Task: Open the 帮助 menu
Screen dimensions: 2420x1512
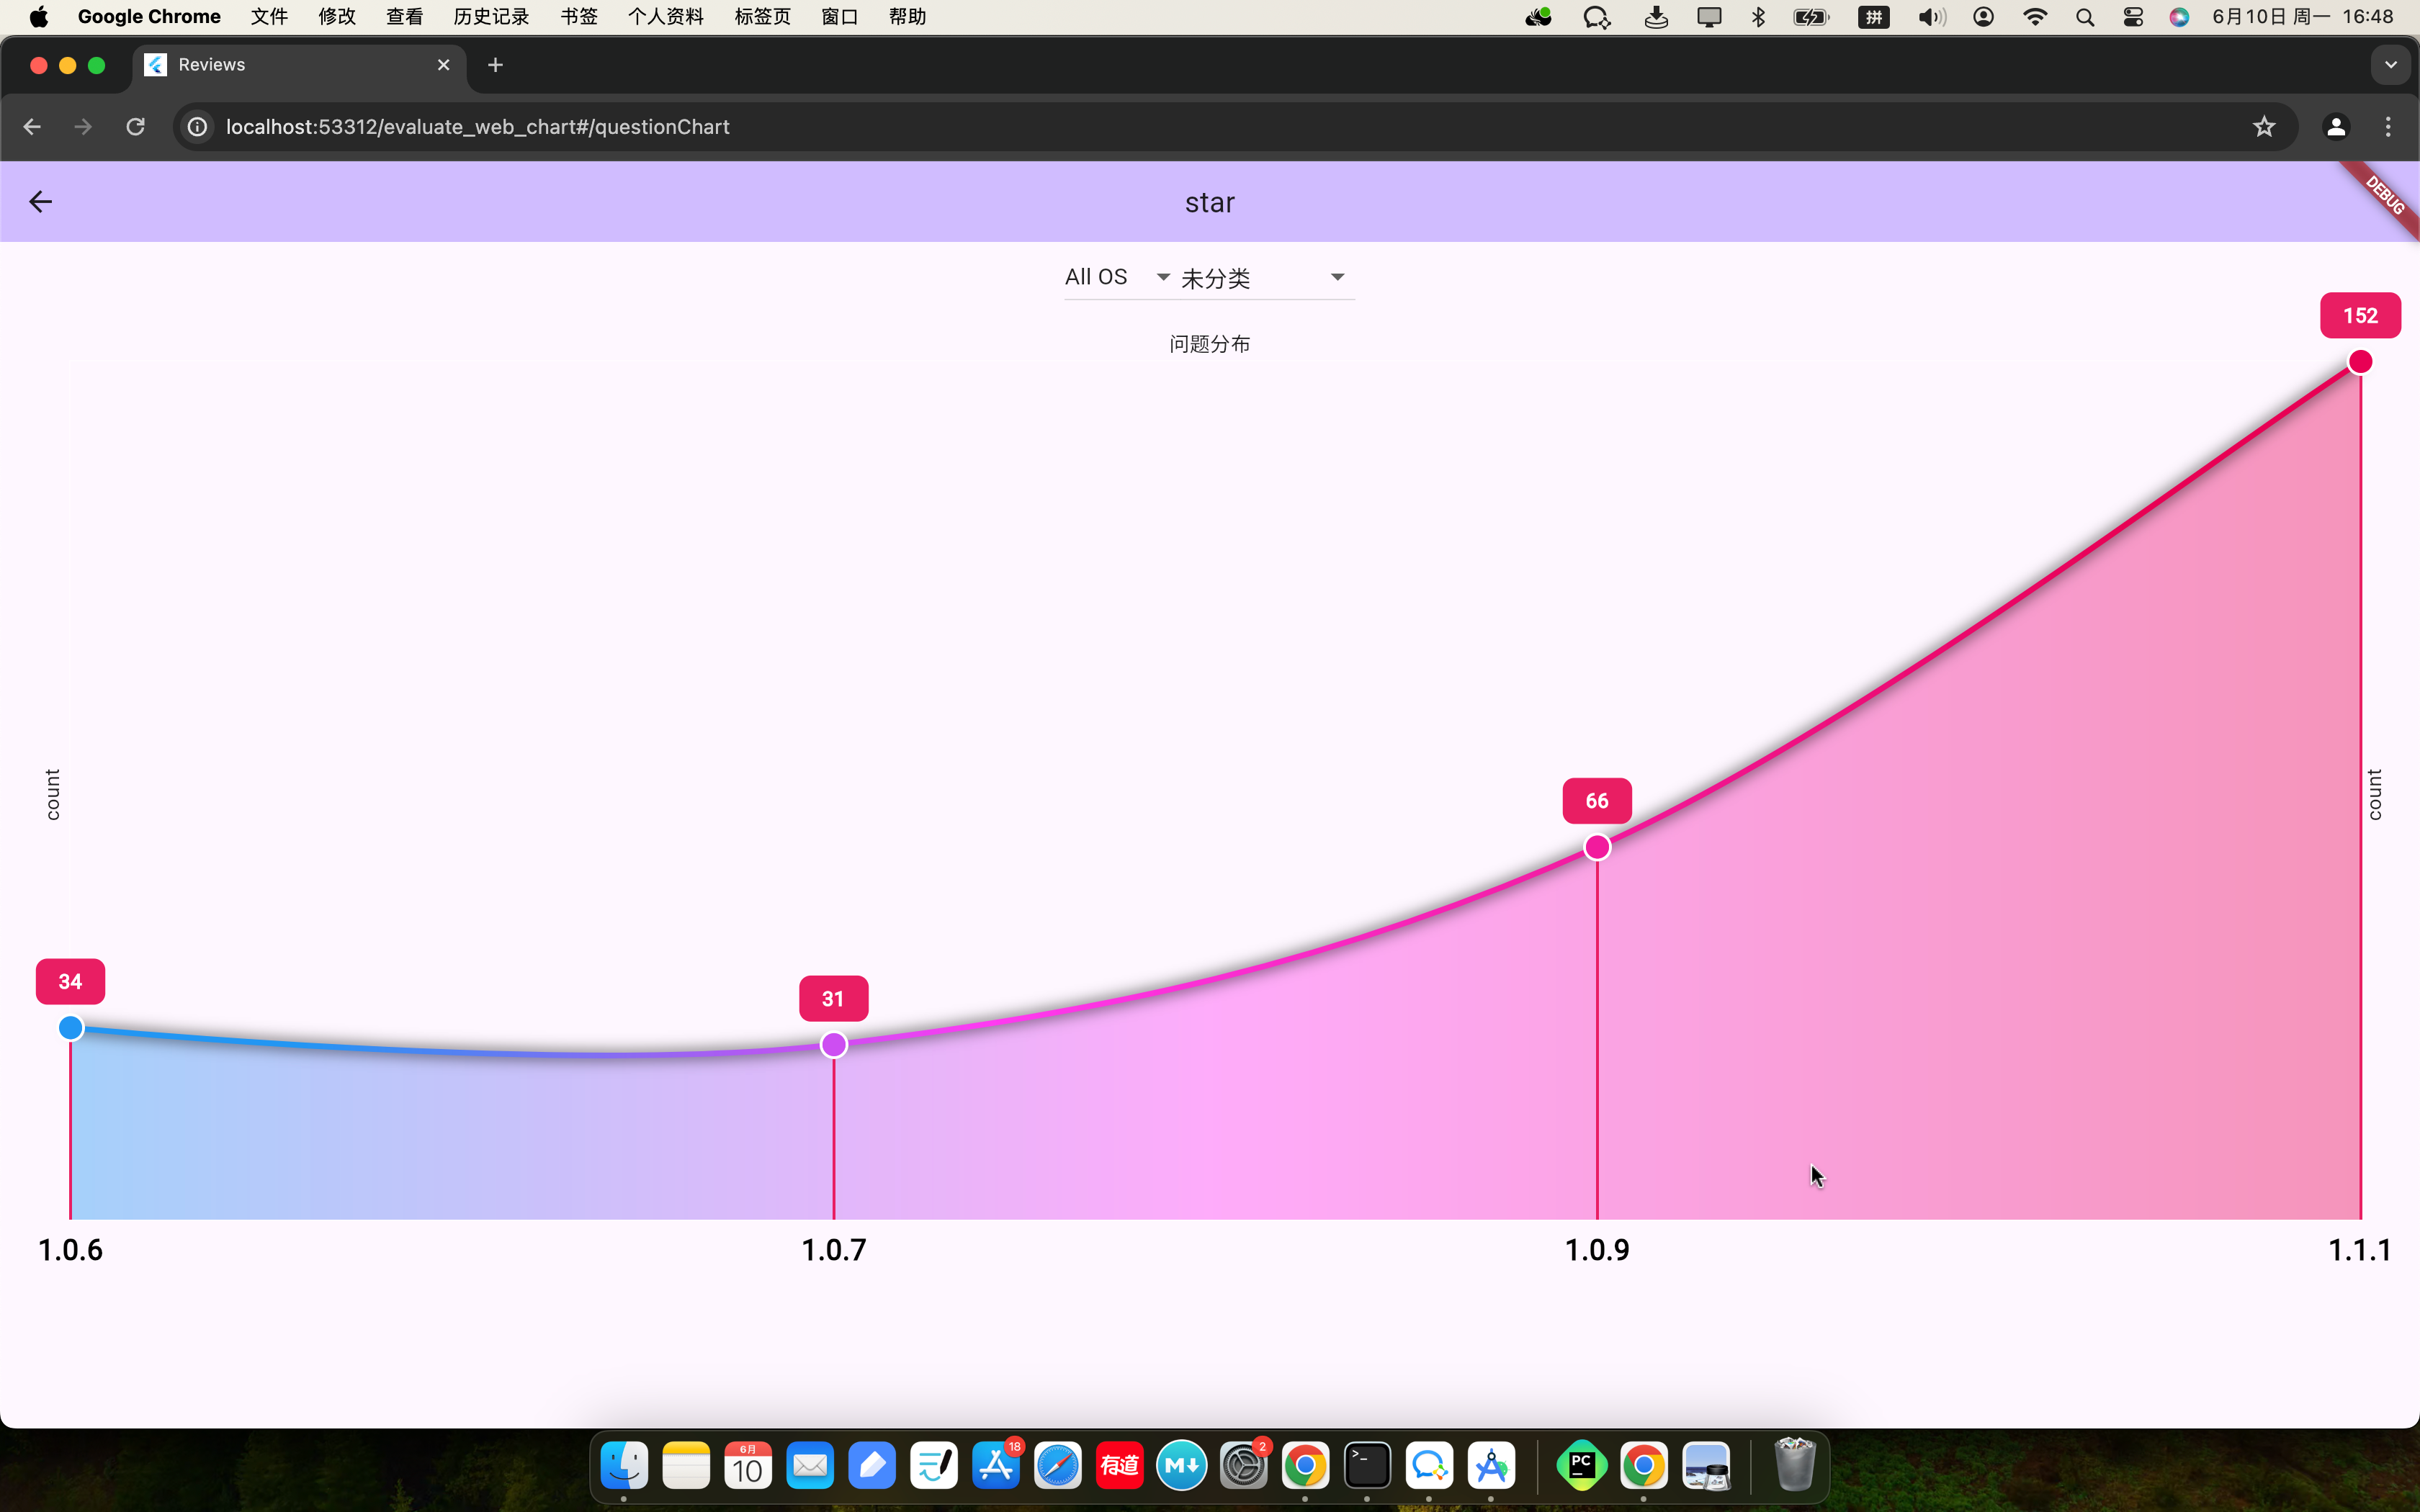Action: (907, 17)
